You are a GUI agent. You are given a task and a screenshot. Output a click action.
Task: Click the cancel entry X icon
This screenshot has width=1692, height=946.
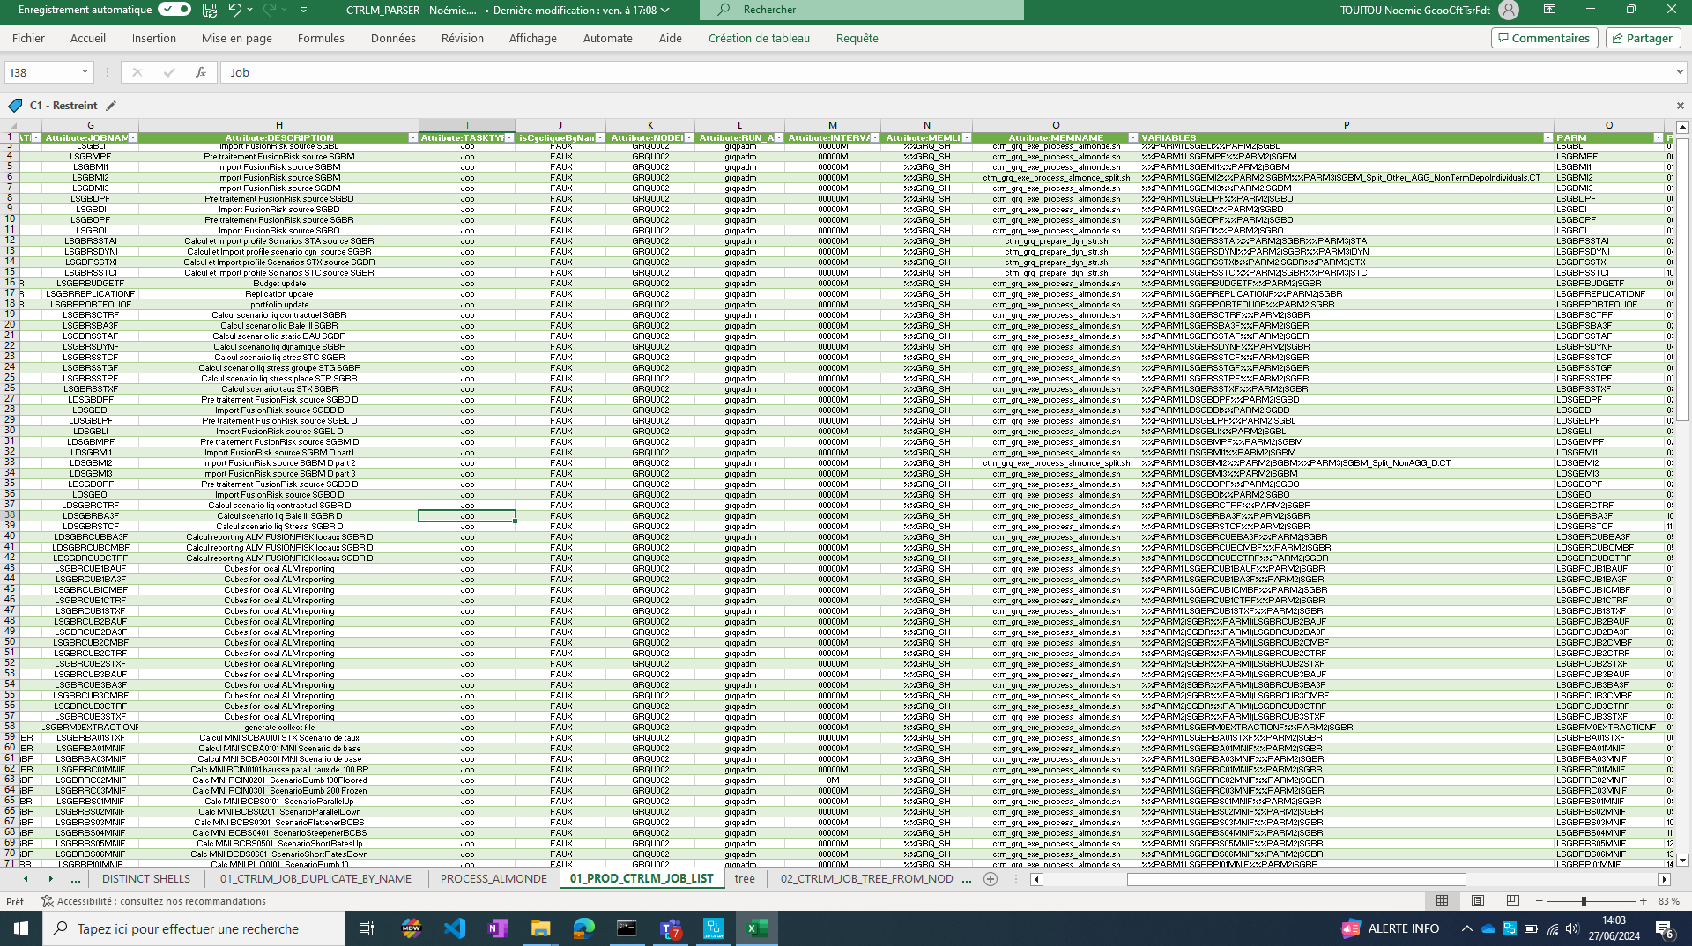coord(137,72)
